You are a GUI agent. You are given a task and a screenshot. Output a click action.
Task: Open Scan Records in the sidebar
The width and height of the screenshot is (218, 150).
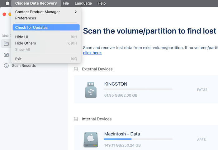24,66
